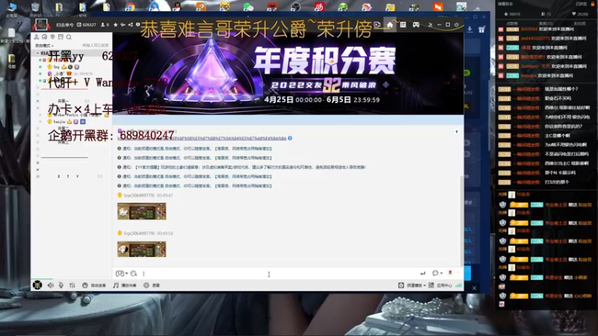Click the power icon in YY title bar
Image resolution: width=598 pixels, height=336 pixels.
(457, 25)
